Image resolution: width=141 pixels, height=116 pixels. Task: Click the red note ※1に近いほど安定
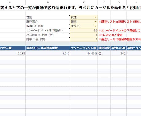(111, 35)
